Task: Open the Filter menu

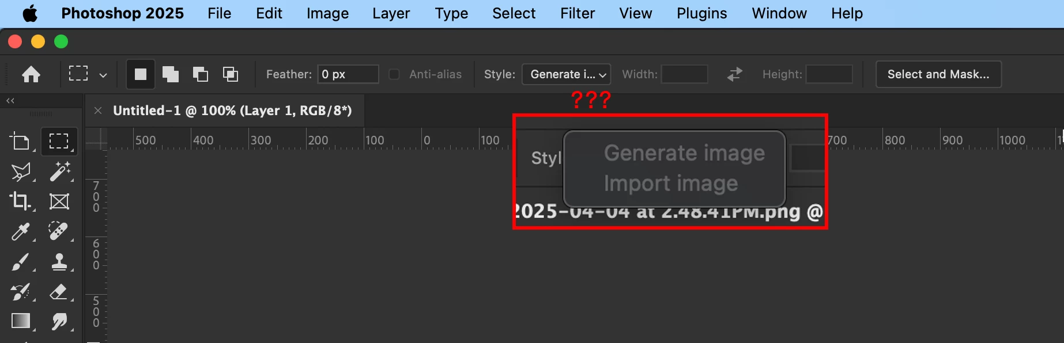Action: (578, 13)
